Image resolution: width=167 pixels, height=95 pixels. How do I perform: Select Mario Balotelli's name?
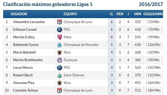click(x=25, y=52)
